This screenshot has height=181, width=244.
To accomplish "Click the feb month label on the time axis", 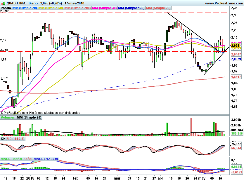I will (76, 178).
